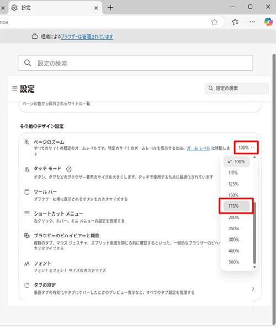
Task: Click the ツール バー icon
Action: 27,192
